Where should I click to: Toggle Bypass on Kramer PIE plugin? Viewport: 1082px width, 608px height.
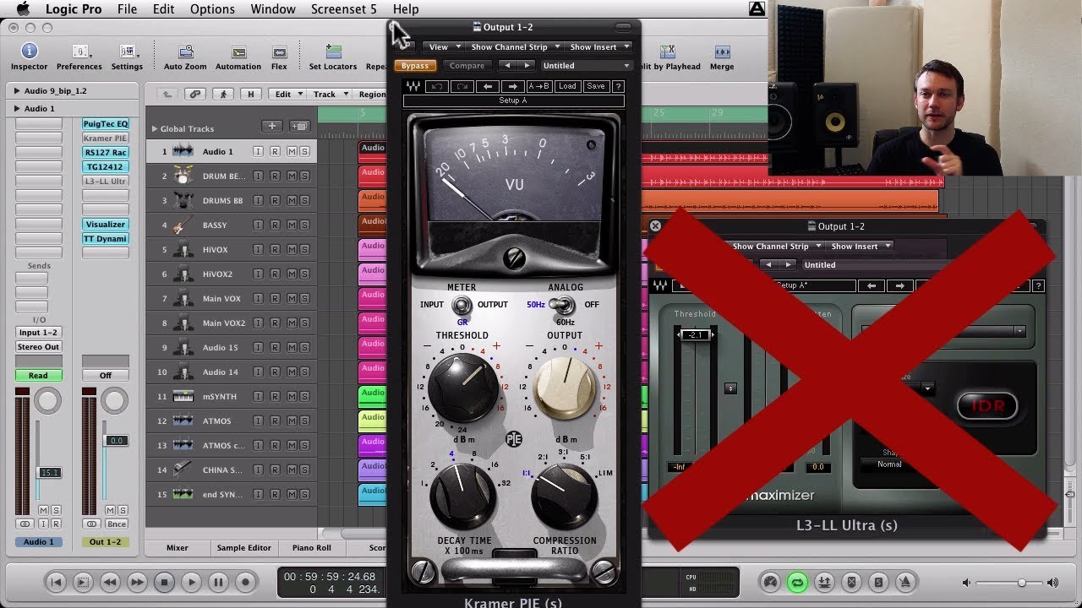pyautogui.click(x=415, y=66)
